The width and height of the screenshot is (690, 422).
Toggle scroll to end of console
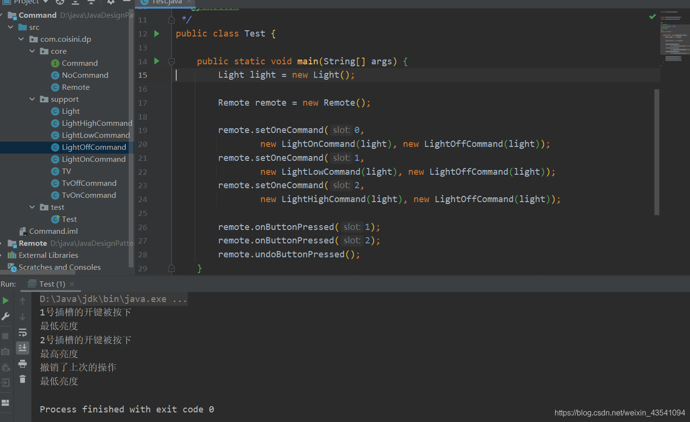click(23, 348)
